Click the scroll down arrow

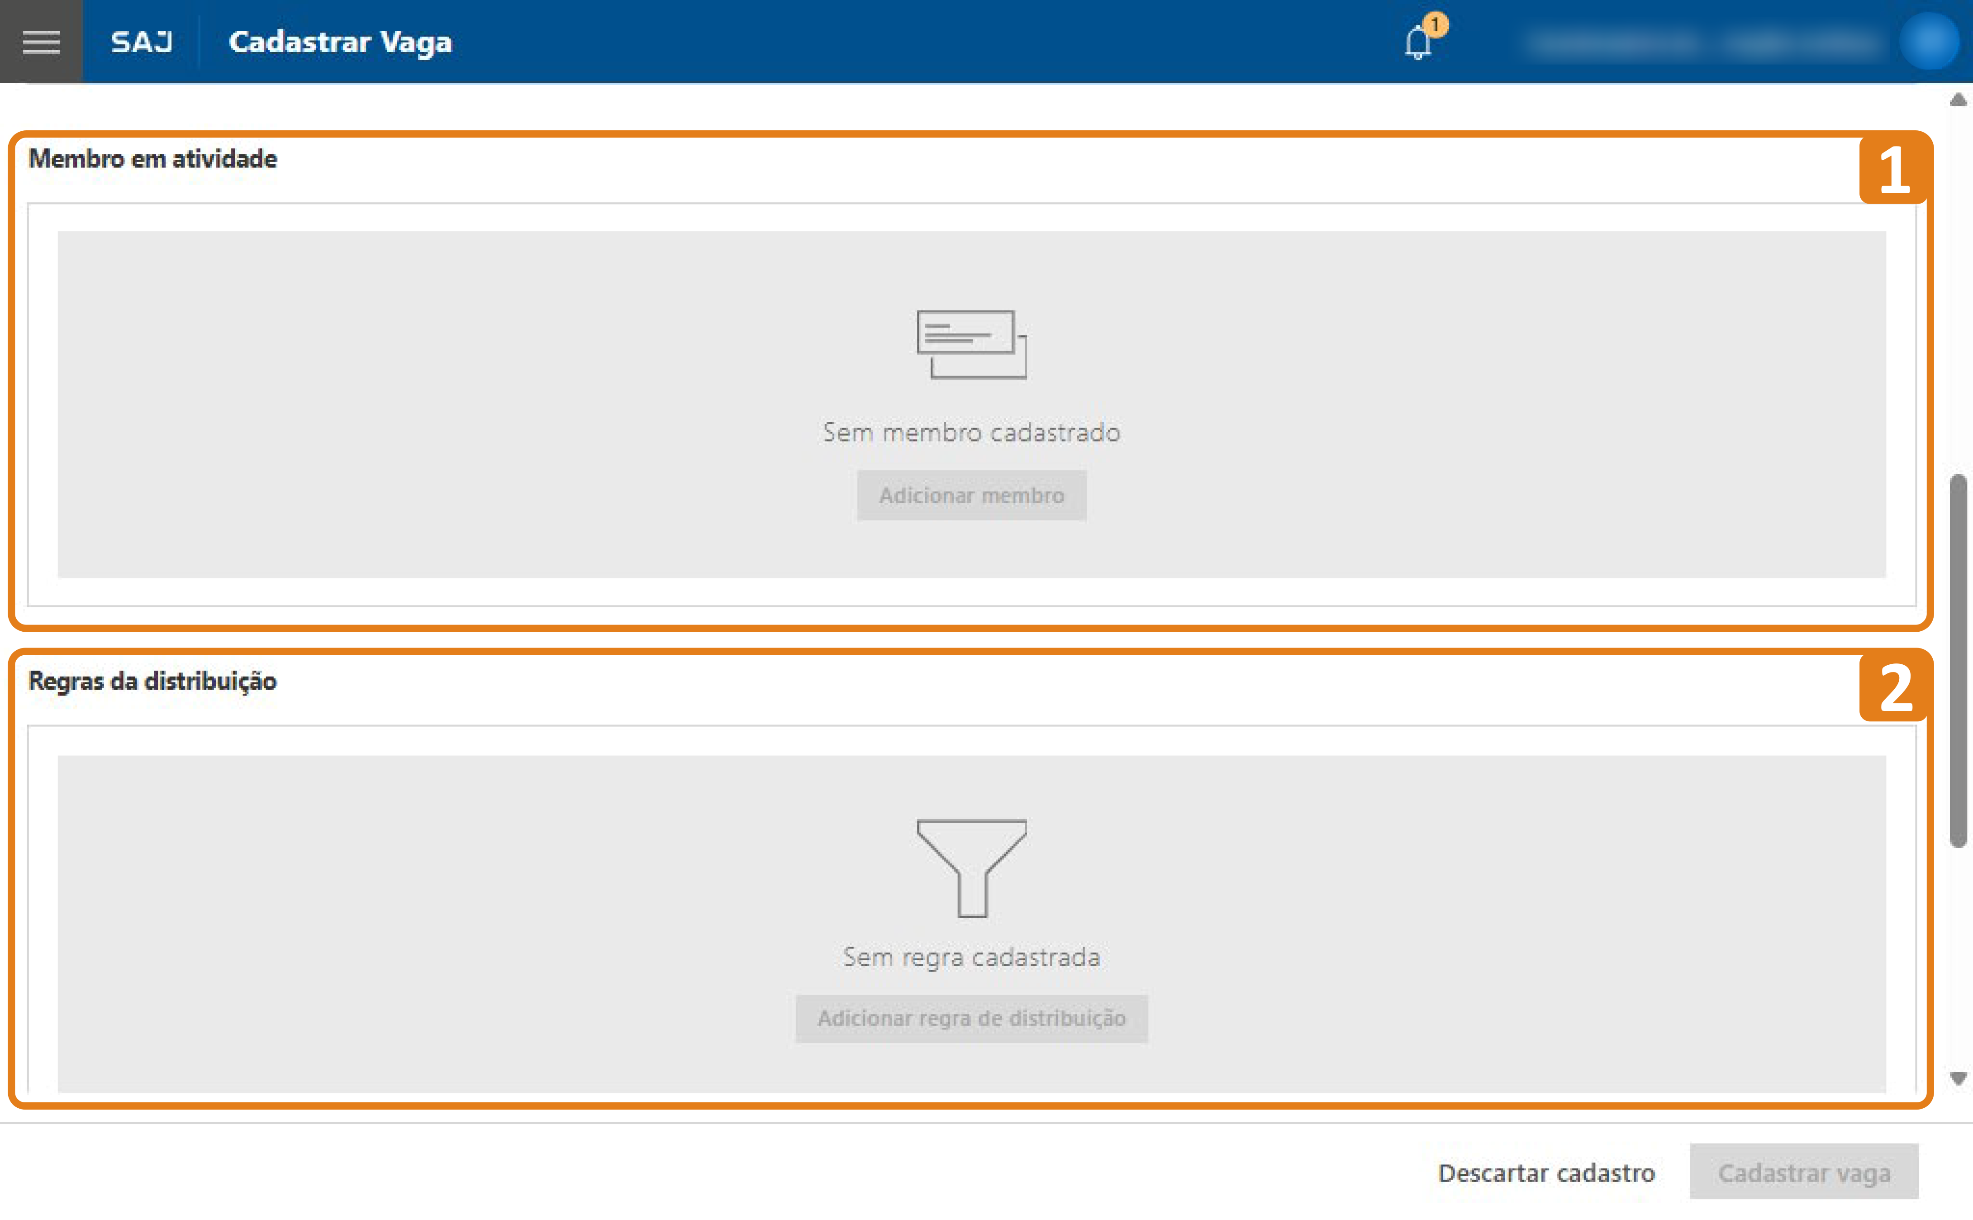click(x=1958, y=1078)
